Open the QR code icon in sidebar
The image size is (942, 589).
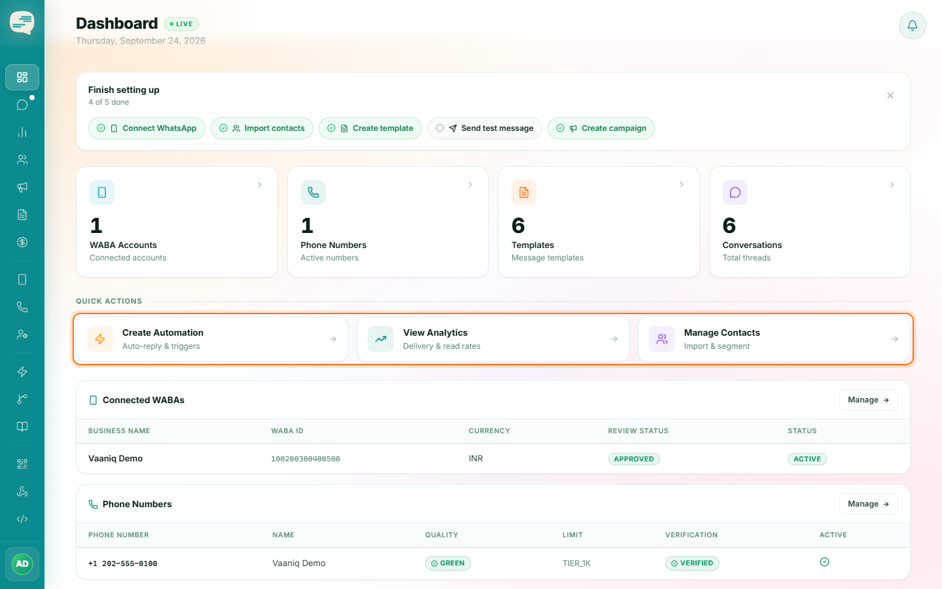tap(22, 464)
